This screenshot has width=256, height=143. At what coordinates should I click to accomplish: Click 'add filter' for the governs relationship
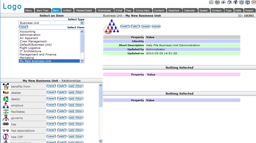point(75,118)
